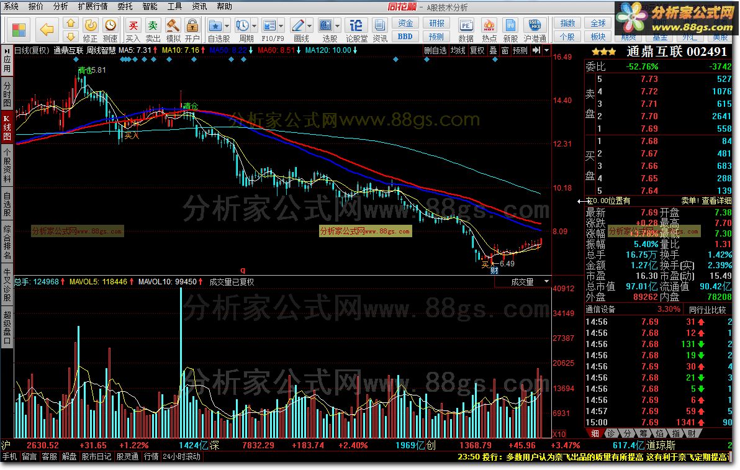Click the 周期 period icon
Image resolution: width=740 pixels, height=470 pixels.
(x=243, y=25)
